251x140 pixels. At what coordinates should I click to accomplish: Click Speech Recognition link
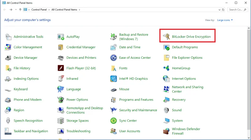(28, 121)
